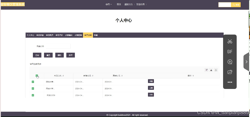Start GIF recording from floating toolbar
The width and height of the screenshot is (250, 117).
pos(230,52)
